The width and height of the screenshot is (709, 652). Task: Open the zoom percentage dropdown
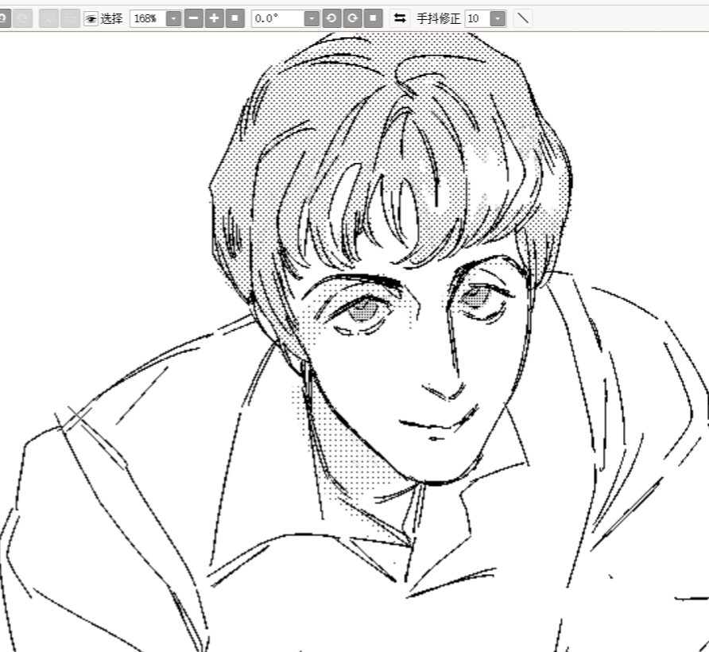[173, 18]
